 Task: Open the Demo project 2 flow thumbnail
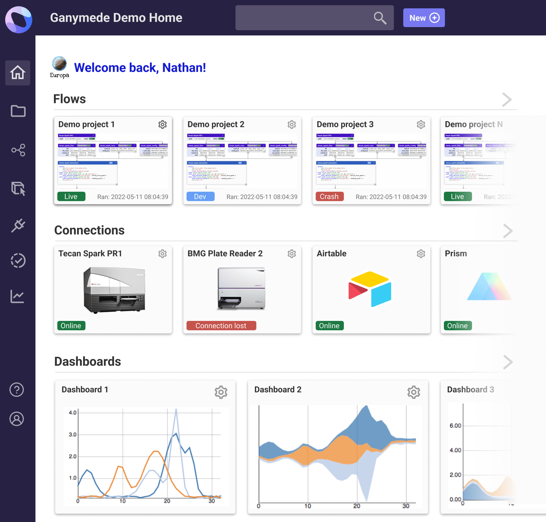242,161
